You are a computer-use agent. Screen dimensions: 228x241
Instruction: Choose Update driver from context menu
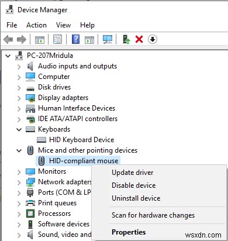point(133,173)
